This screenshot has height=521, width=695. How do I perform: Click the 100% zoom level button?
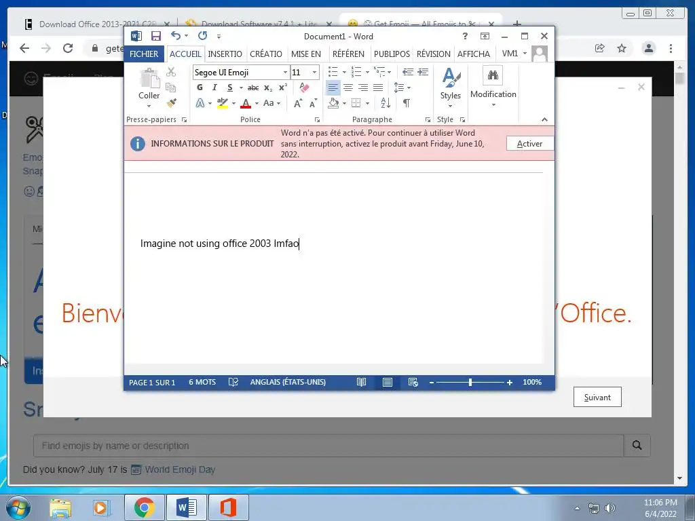coord(532,382)
